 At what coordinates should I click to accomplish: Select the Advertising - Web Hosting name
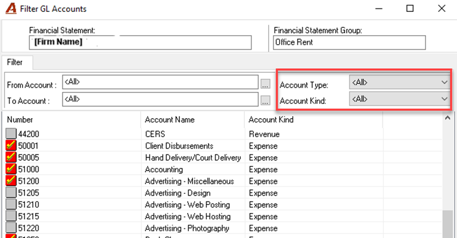click(x=188, y=217)
